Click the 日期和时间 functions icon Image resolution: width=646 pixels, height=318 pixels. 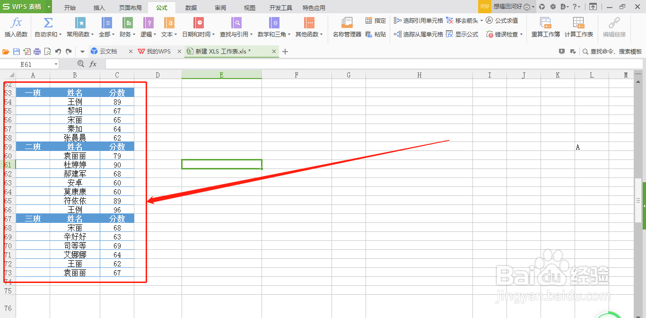[x=200, y=23]
